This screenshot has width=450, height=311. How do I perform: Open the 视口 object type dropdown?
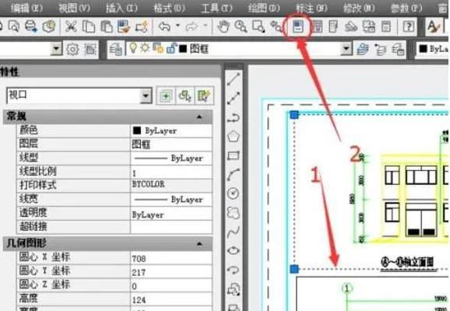(146, 96)
